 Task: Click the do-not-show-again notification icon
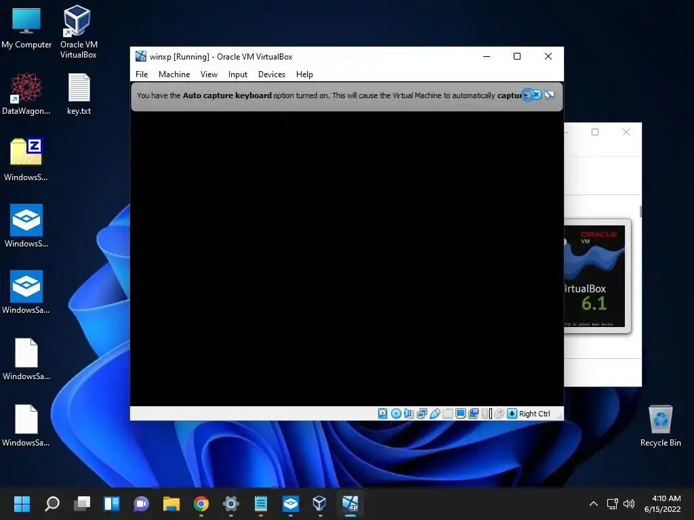tap(549, 95)
